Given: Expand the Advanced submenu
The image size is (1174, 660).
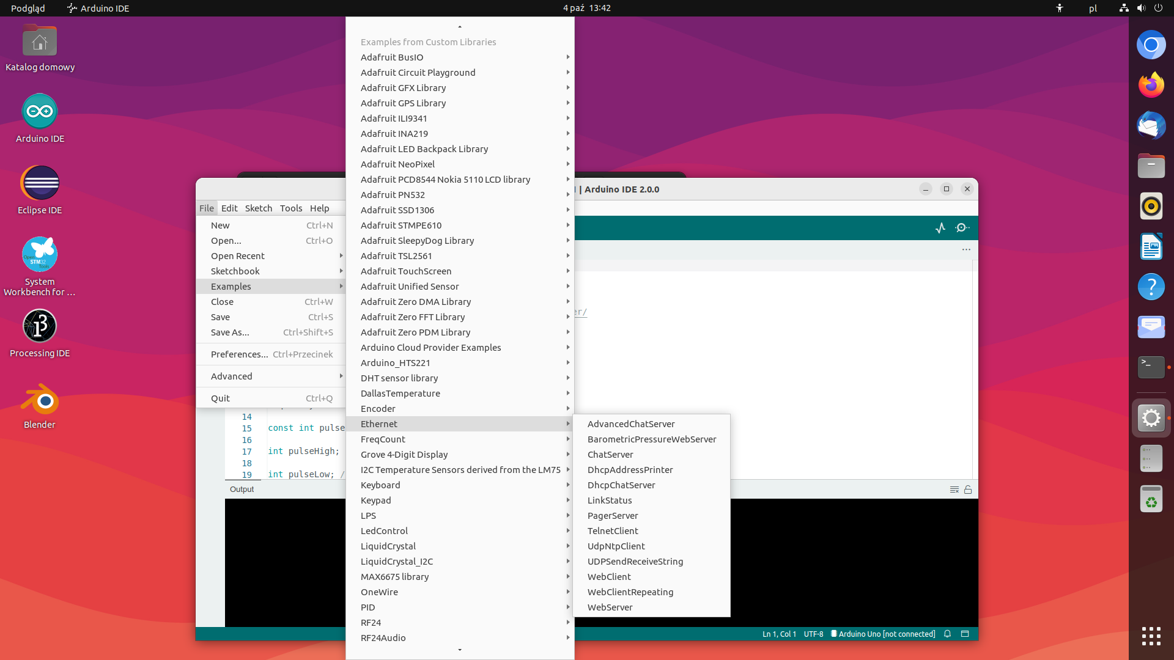Looking at the screenshot, I should pos(271,376).
